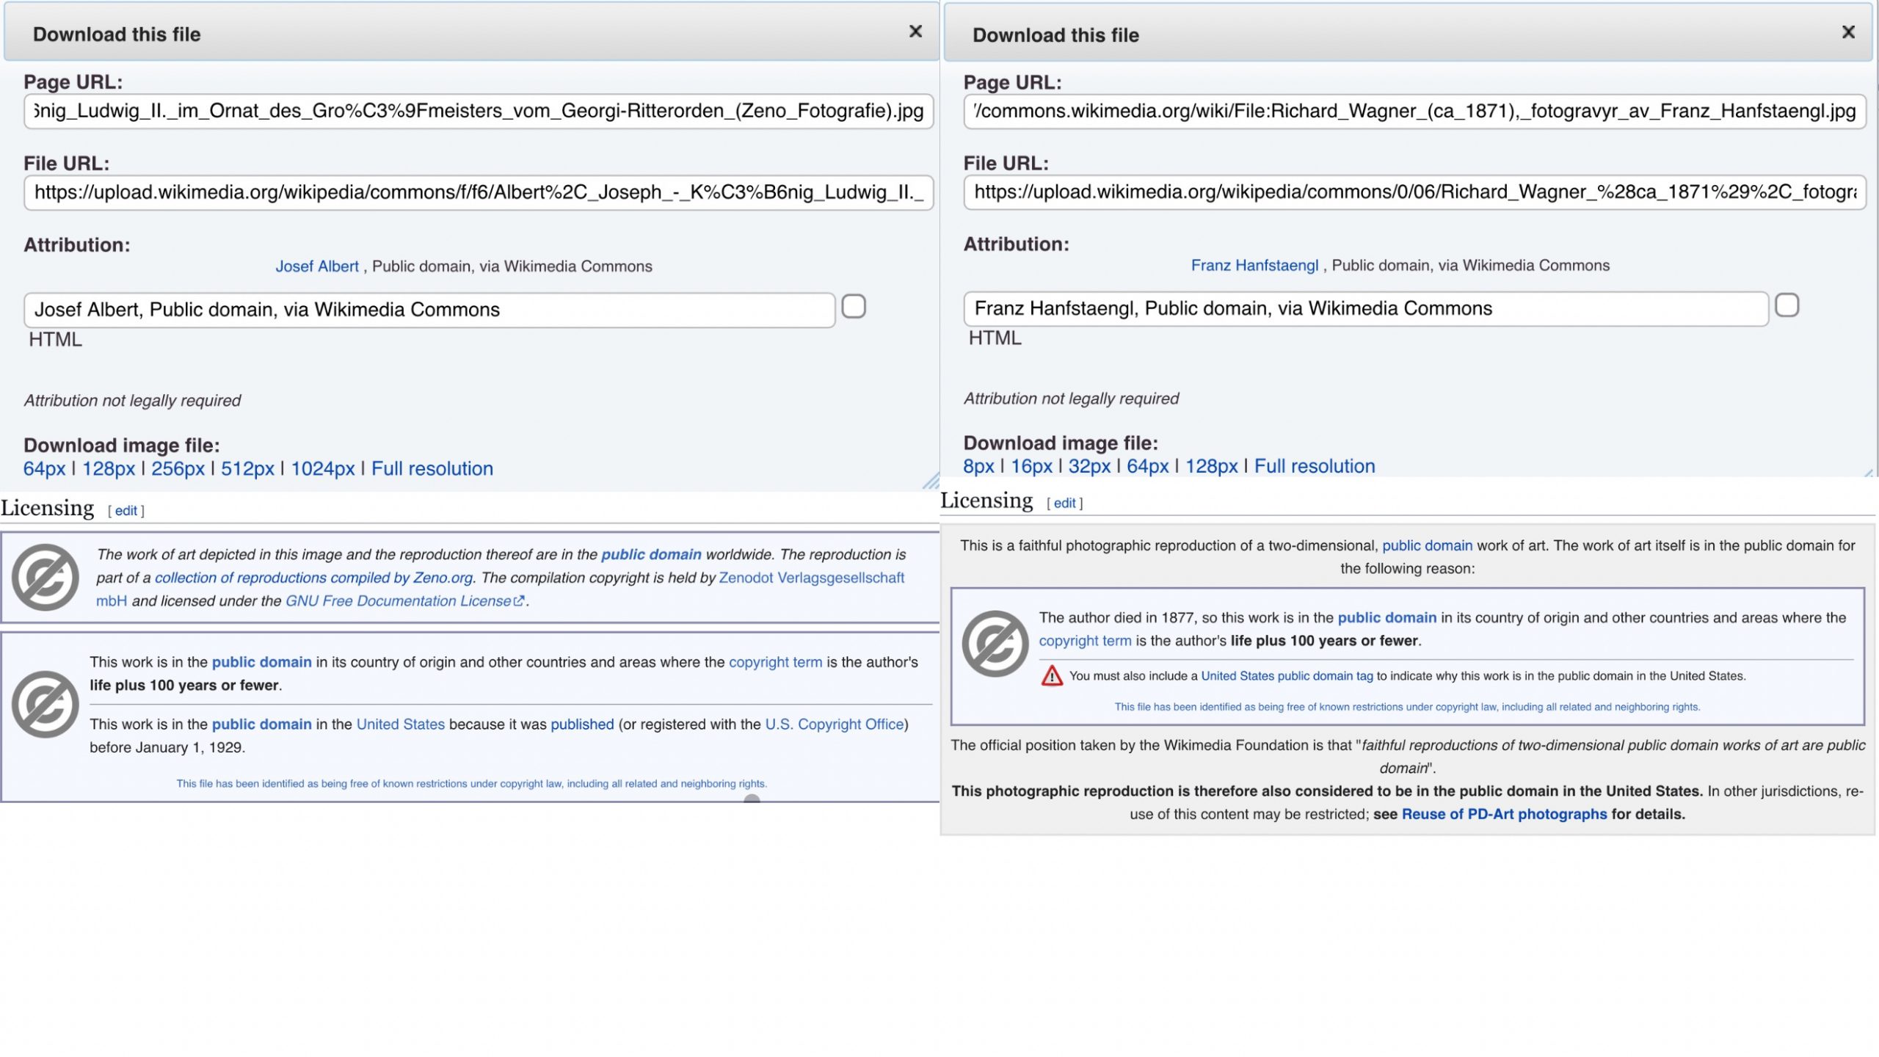Edit the left Licensing section
Viewport: 1879px width, 1057px height.
tap(126, 511)
